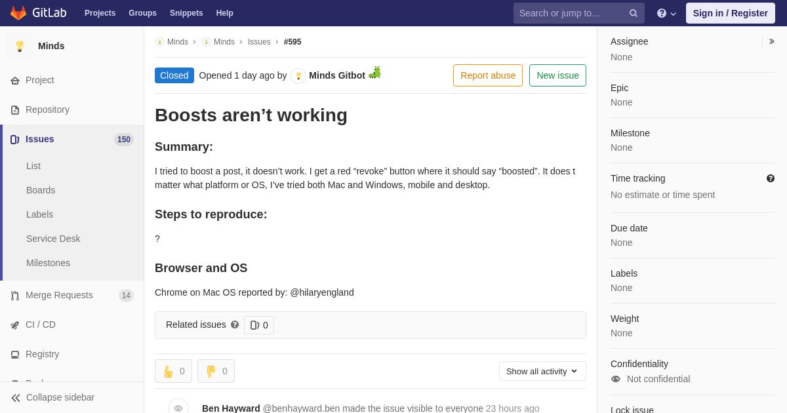The width and height of the screenshot is (787, 413).
Task: Click the Merge Requests icon
Action: [x=15, y=296]
